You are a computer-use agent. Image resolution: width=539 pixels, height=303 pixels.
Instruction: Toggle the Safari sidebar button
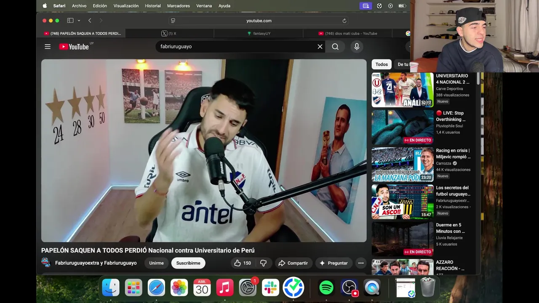pyautogui.click(x=70, y=21)
